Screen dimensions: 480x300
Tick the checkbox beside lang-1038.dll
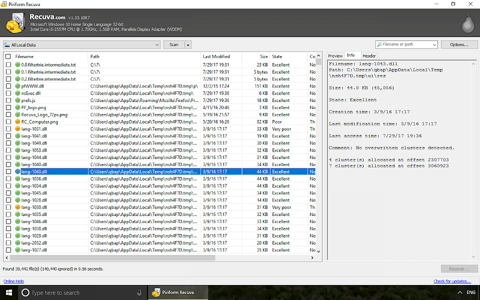coord(8,228)
